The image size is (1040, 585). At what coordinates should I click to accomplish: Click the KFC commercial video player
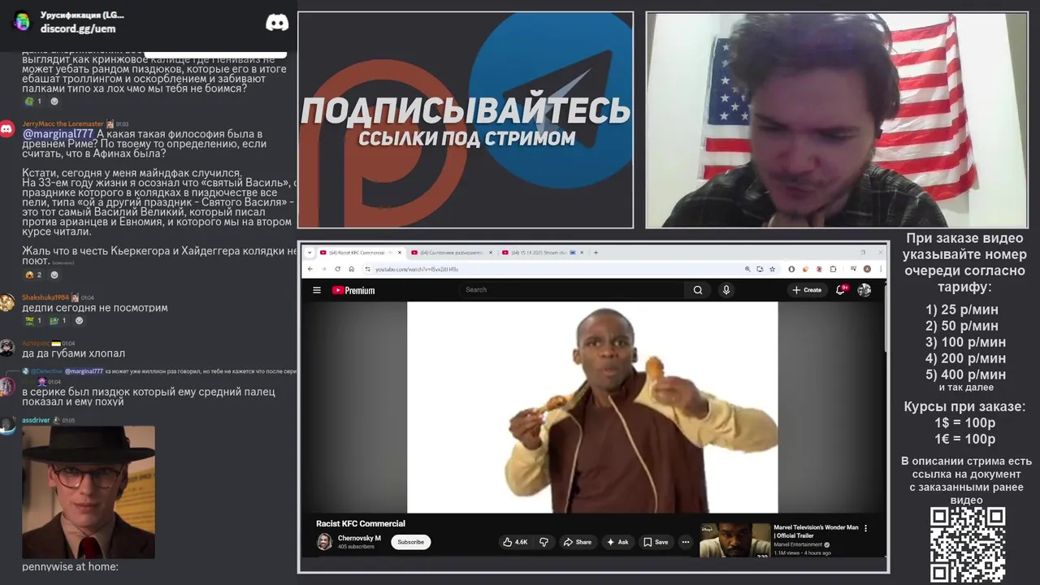592,407
